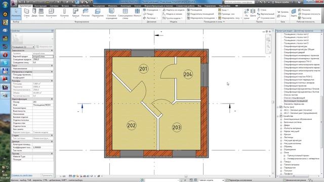The height and width of the screenshot is (182, 324).
Task: Click the Слуховое окно tool
Action: tap(266, 18)
